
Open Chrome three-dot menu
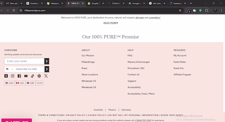click(x=221, y=11)
